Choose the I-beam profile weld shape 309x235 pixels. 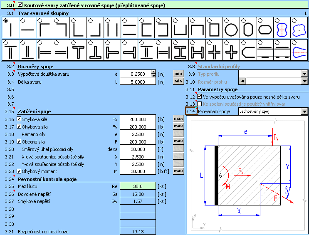coord(176,42)
